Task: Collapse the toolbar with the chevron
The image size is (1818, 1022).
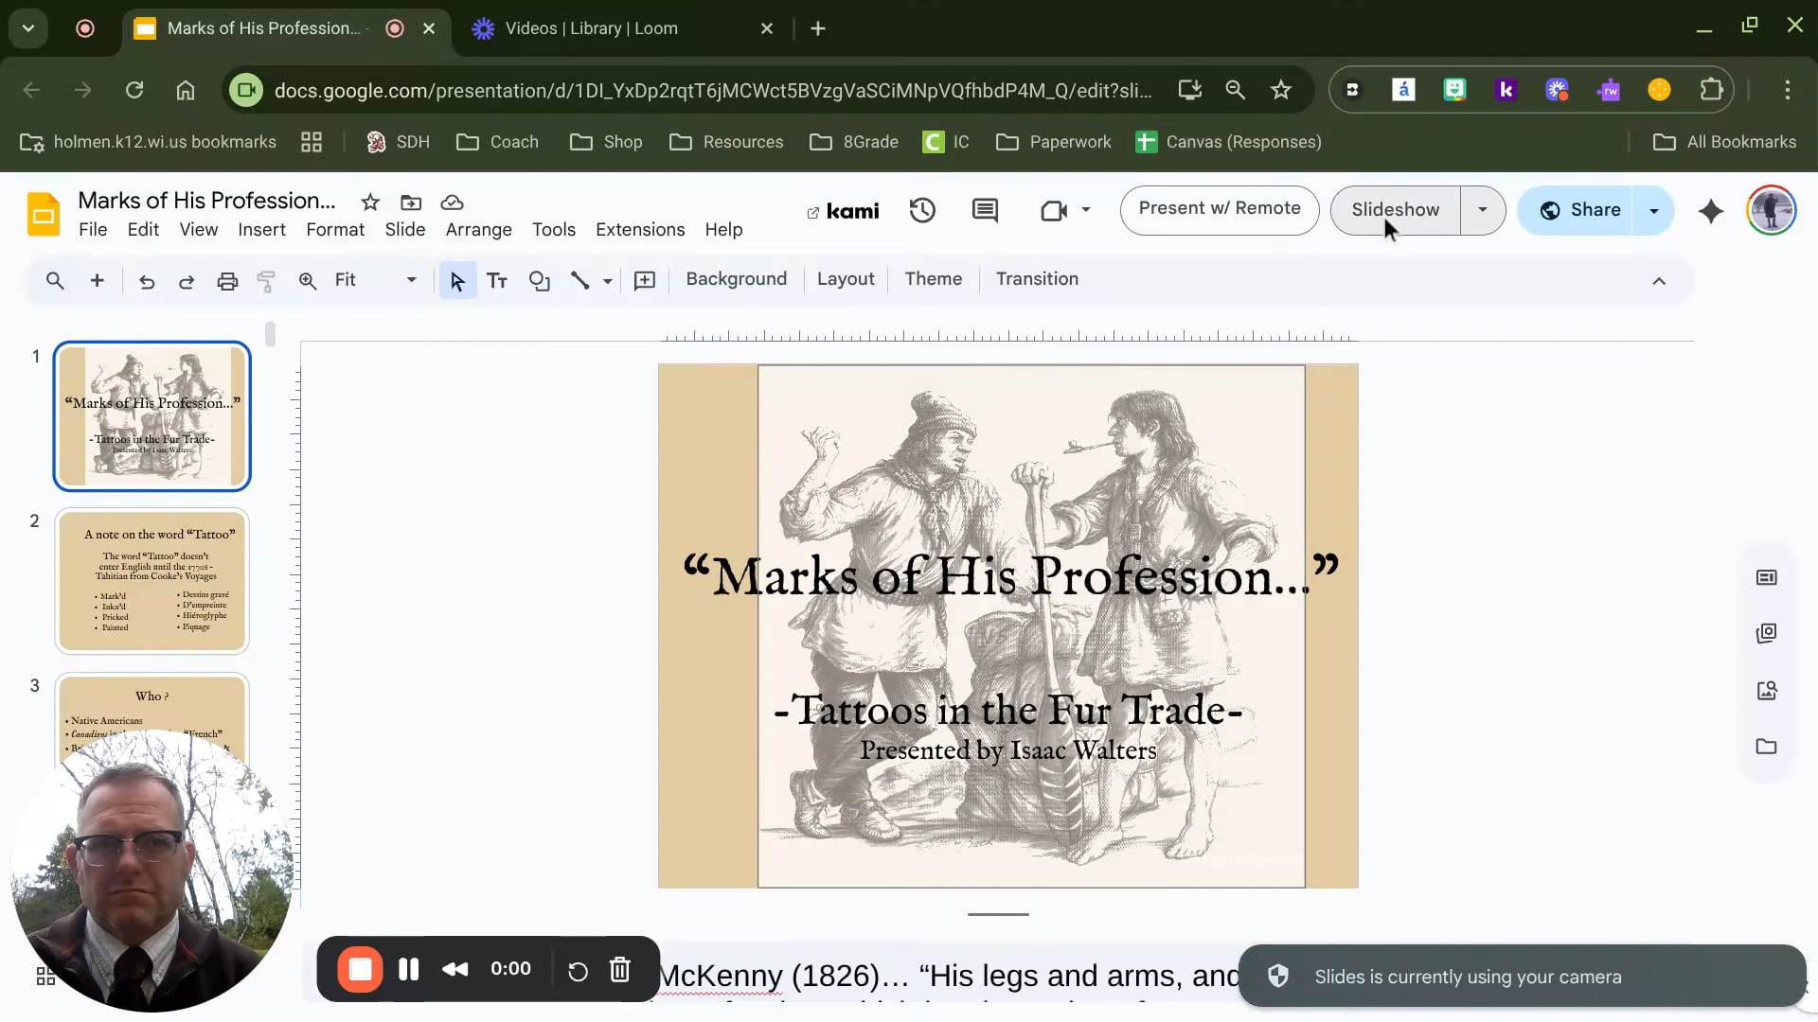Action: pos(1659,281)
